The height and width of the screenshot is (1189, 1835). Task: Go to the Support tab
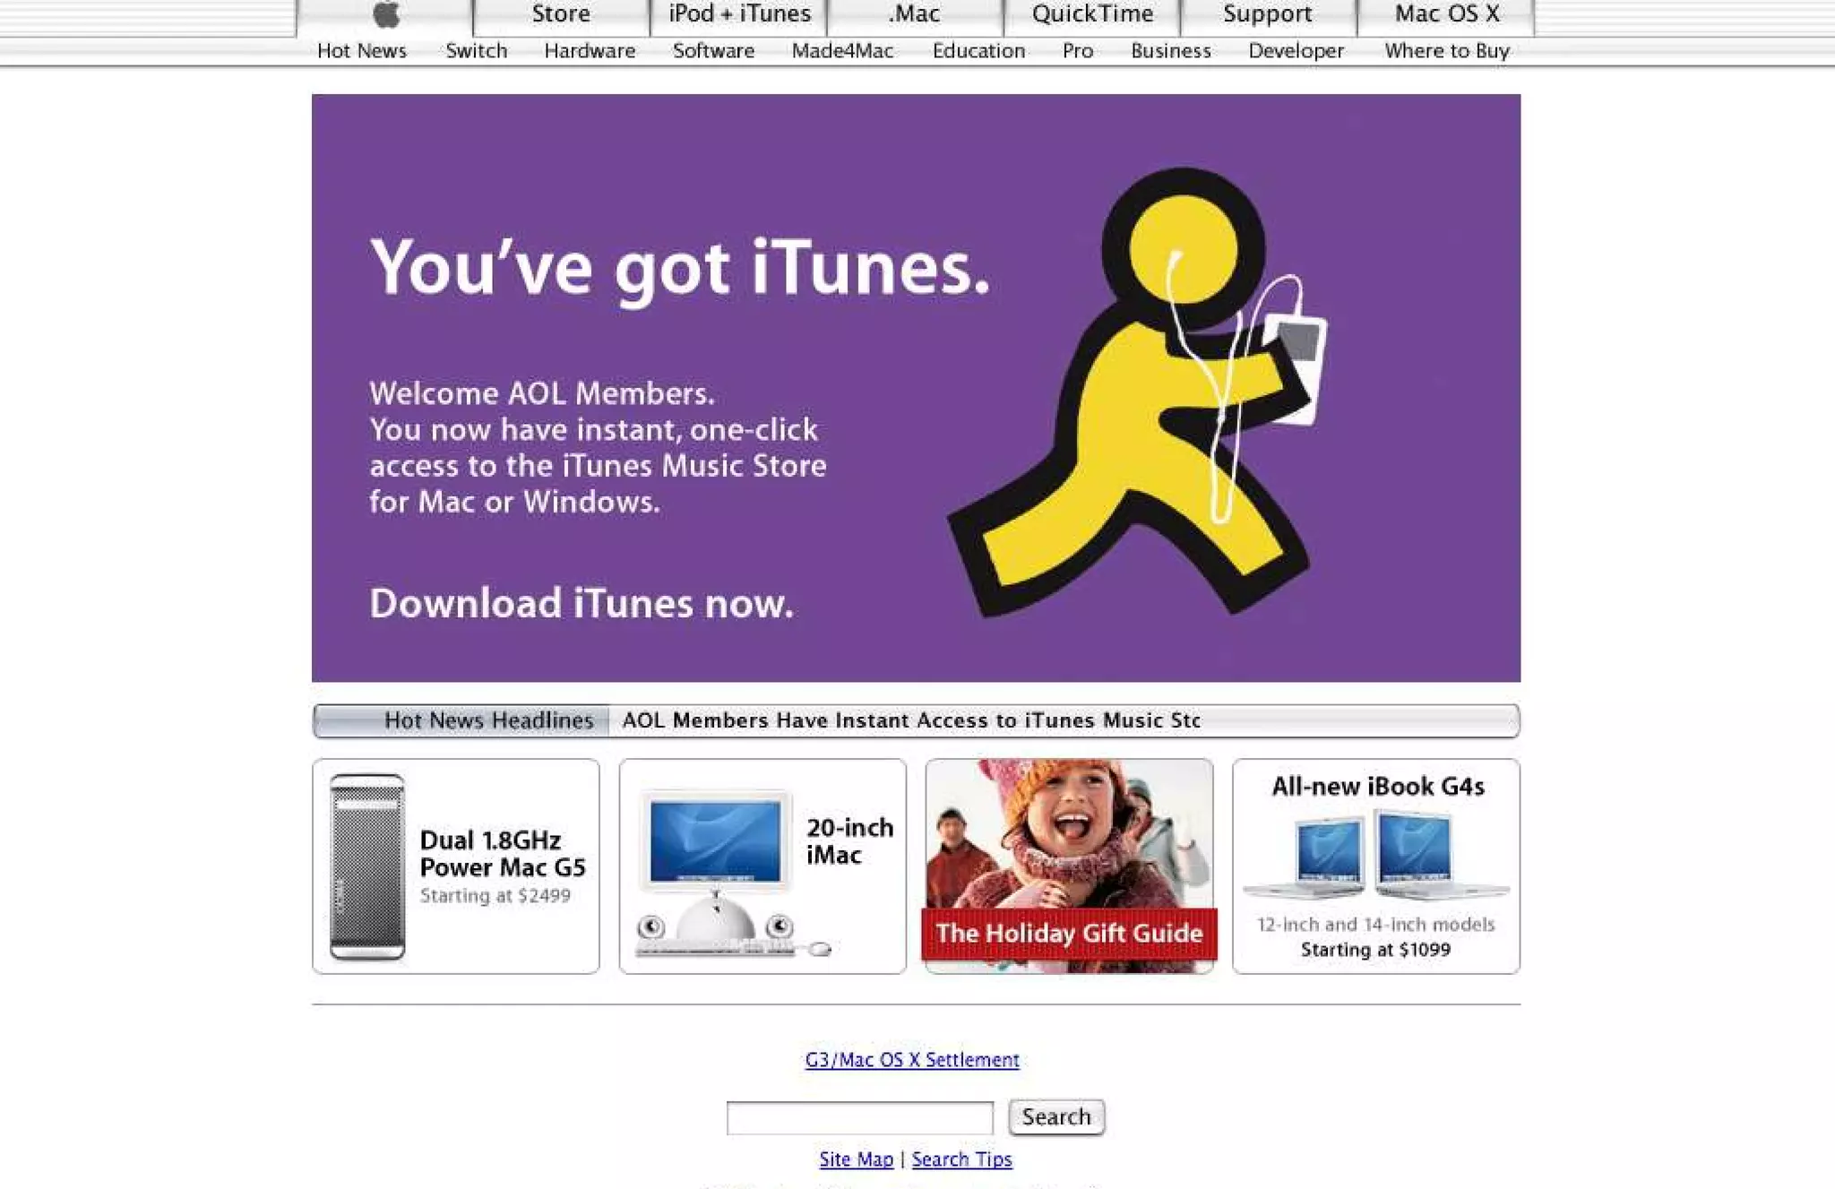tap(1268, 15)
